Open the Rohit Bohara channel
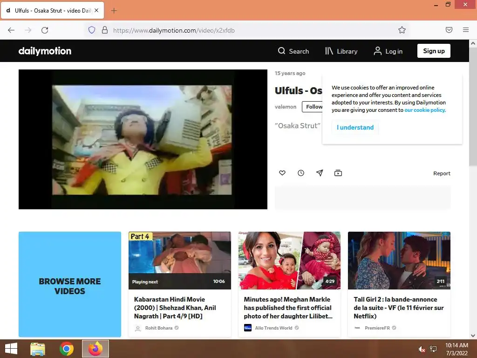Viewport: 477px width, 358px height. (x=158, y=328)
